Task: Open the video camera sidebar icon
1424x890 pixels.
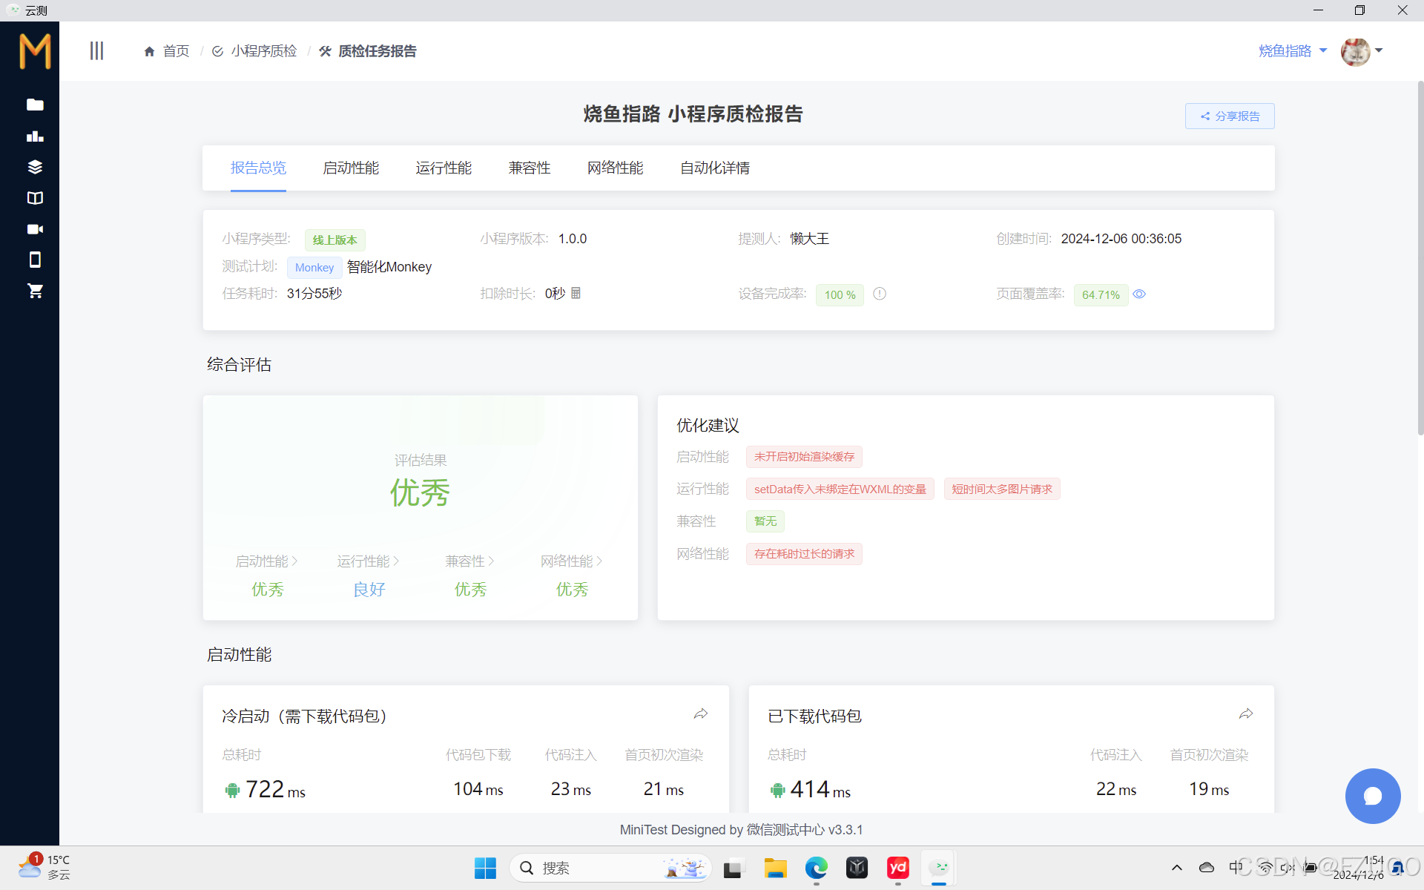Action: (35, 229)
